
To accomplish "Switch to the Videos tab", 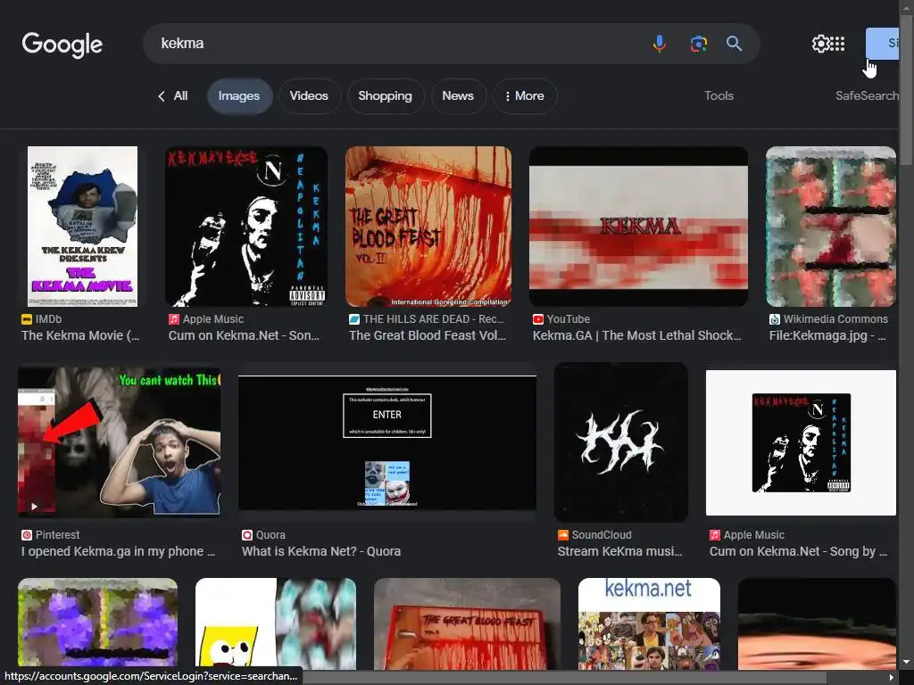I will (309, 96).
